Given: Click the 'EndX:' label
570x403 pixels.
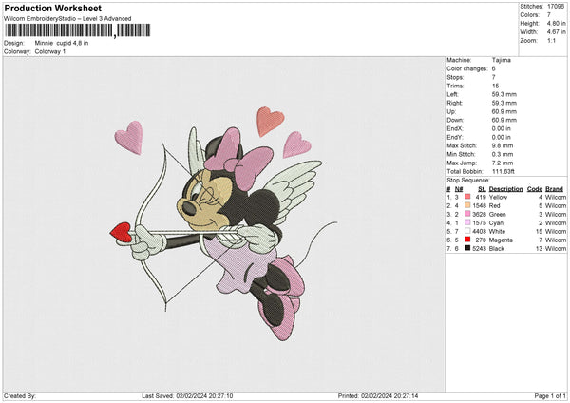Looking at the screenshot, I should [x=455, y=128].
